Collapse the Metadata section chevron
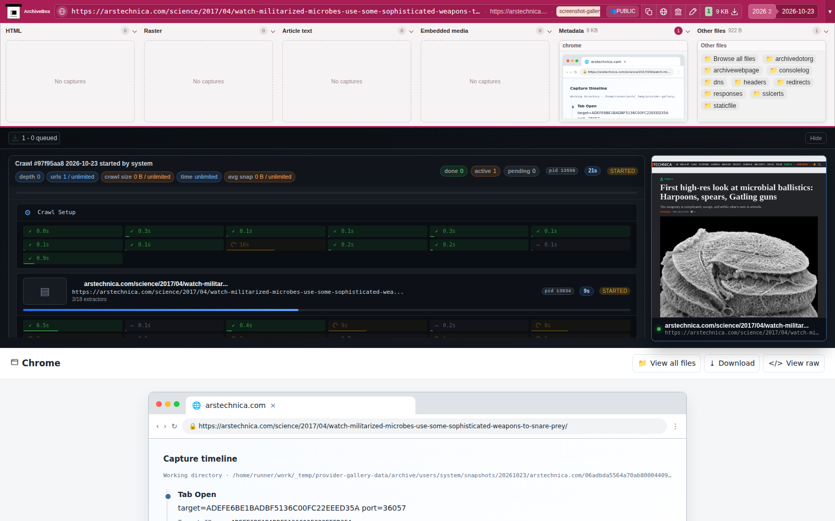Screen dimensions: 835x521 [x=688, y=31]
